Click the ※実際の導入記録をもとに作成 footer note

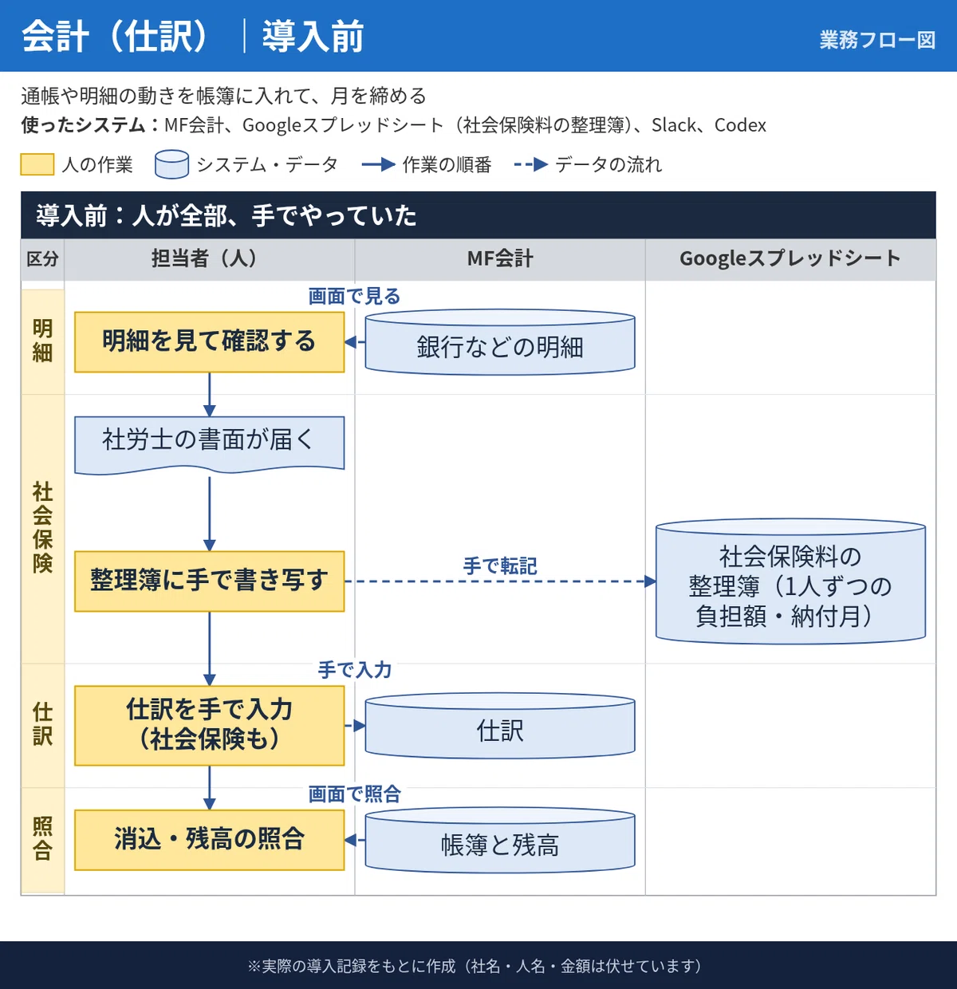[478, 967]
